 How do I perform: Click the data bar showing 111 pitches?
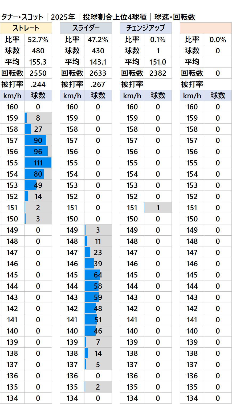pyautogui.click(x=38, y=163)
